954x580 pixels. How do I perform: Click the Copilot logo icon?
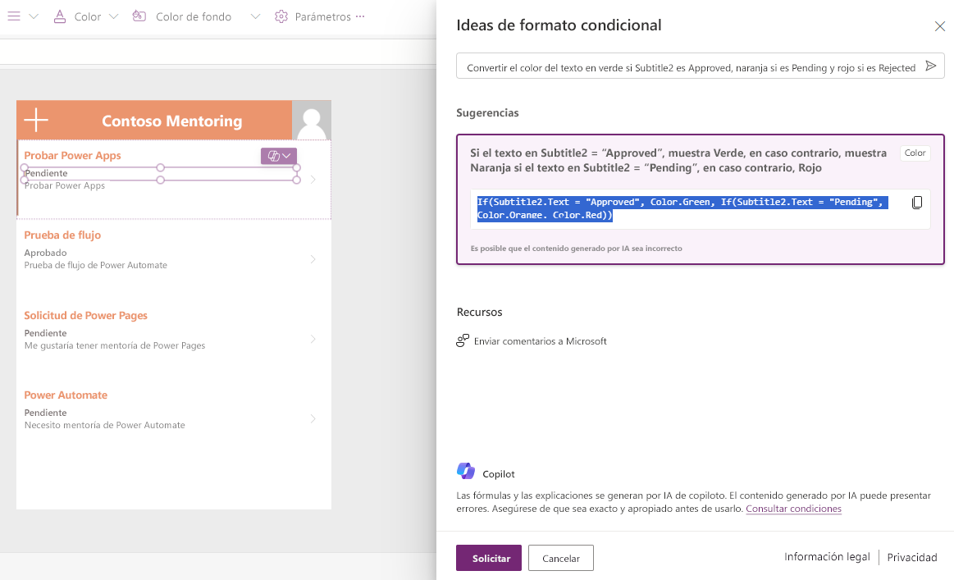(x=466, y=471)
